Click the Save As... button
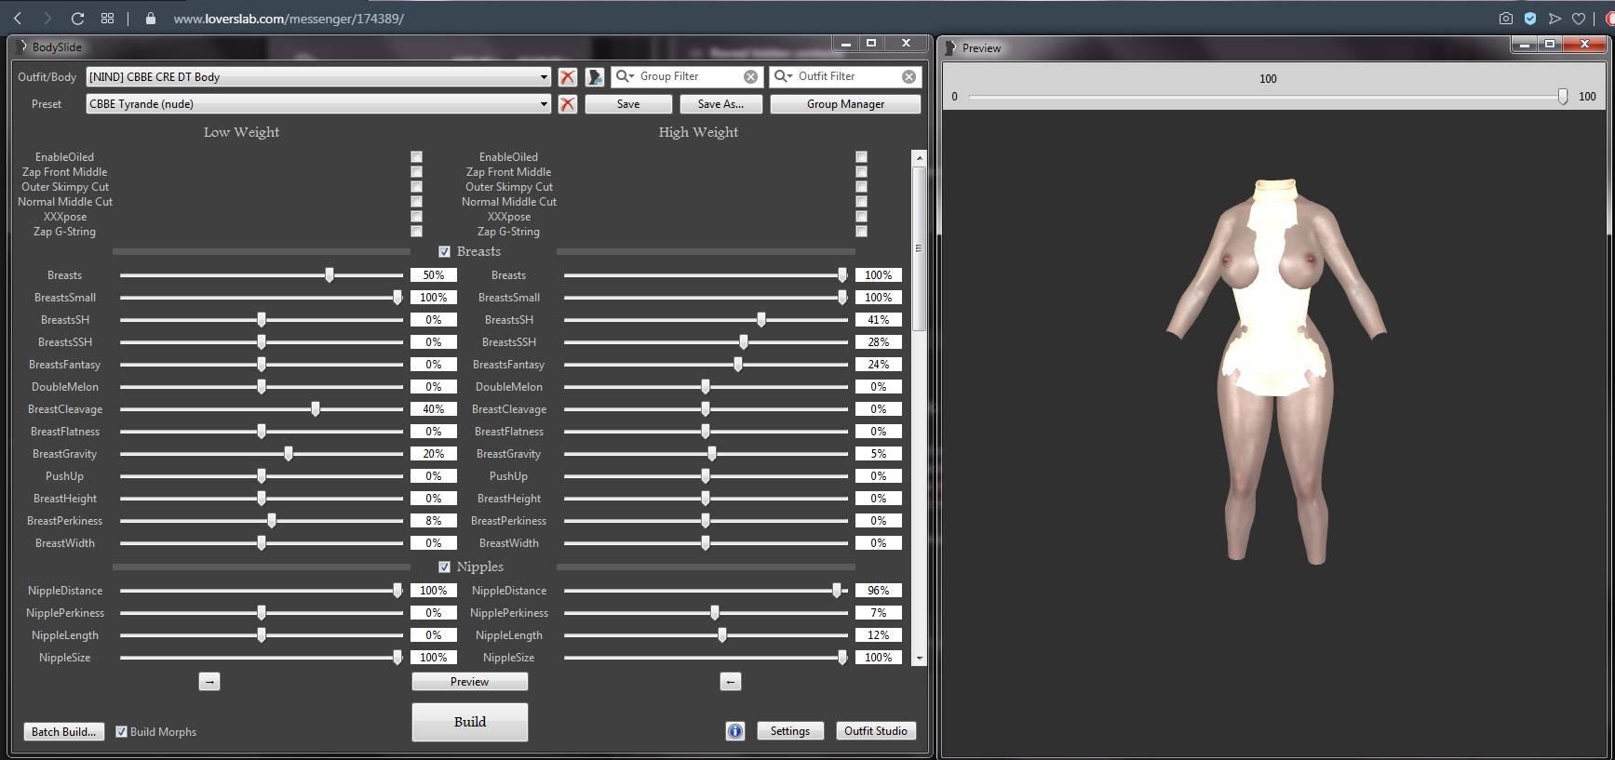This screenshot has width=1615, height=760. click(720, 104)
